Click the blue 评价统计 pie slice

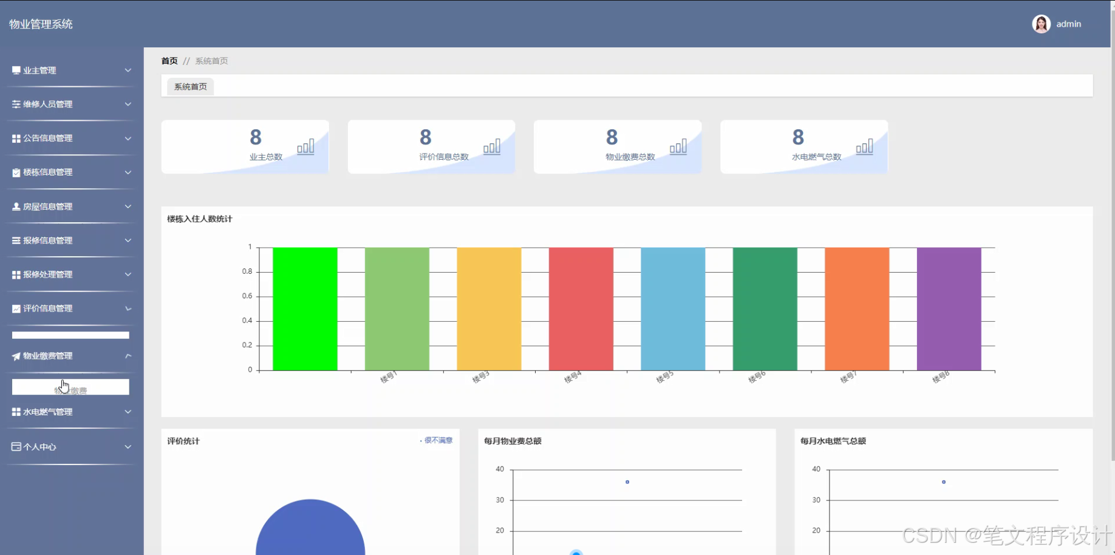310,528
